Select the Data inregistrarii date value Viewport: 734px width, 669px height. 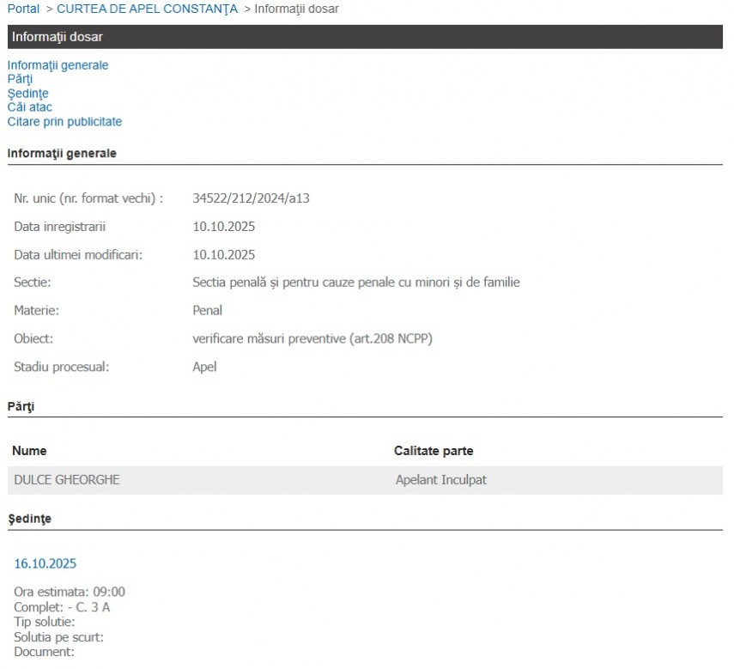[223, 227]
